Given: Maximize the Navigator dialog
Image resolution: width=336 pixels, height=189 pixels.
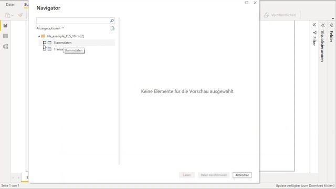Looking at the screenshot, I should coord(247,3).
